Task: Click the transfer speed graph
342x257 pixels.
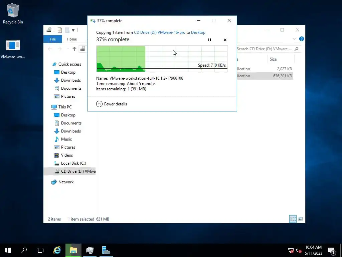Action: tap(162, 59)
